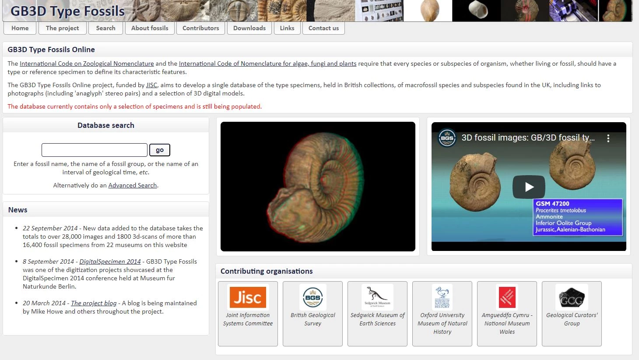Click the BGS channel avatar on video

(x=447, y=138)
